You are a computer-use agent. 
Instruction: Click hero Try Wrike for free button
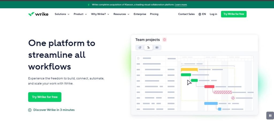click(x=45, y=97)
